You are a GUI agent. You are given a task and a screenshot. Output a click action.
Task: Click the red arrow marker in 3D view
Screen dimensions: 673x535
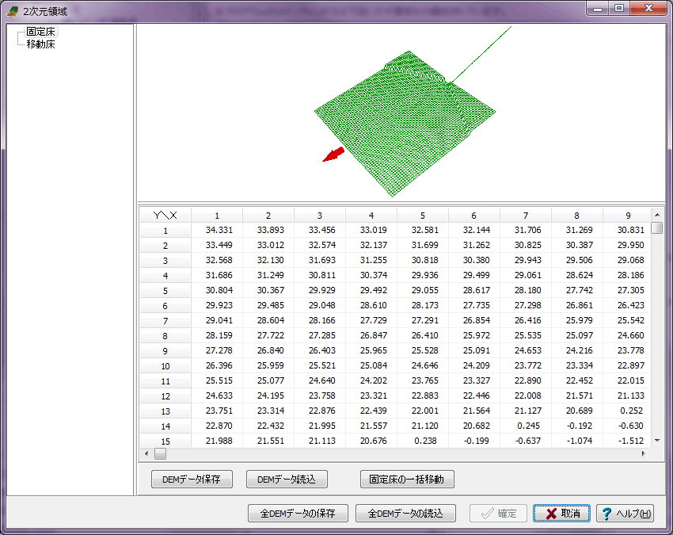pos(333,155)
